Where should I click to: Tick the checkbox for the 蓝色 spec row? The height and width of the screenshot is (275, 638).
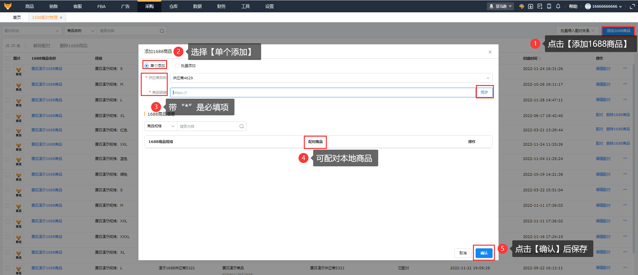tap(8, 159)
